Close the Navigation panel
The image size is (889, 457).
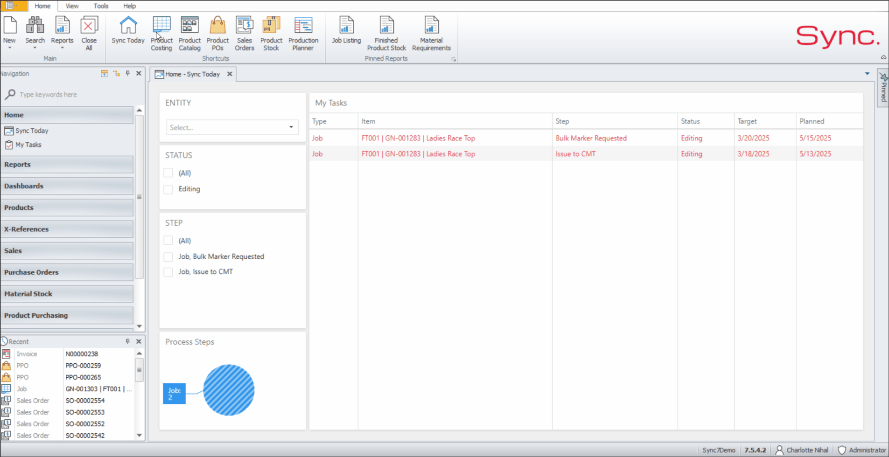(x=139, y=74)
